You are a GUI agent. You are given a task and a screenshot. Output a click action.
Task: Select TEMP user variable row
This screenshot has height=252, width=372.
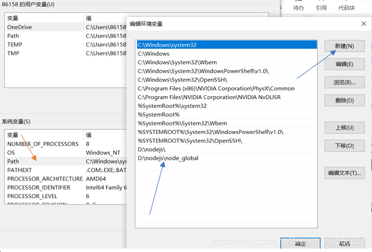pos(66,45)
